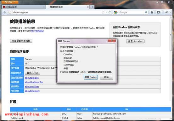This screenshot has height=121, width=174.
Task: Click the 全部复制到剪贴板 button
Action: (x=21, y=41)
